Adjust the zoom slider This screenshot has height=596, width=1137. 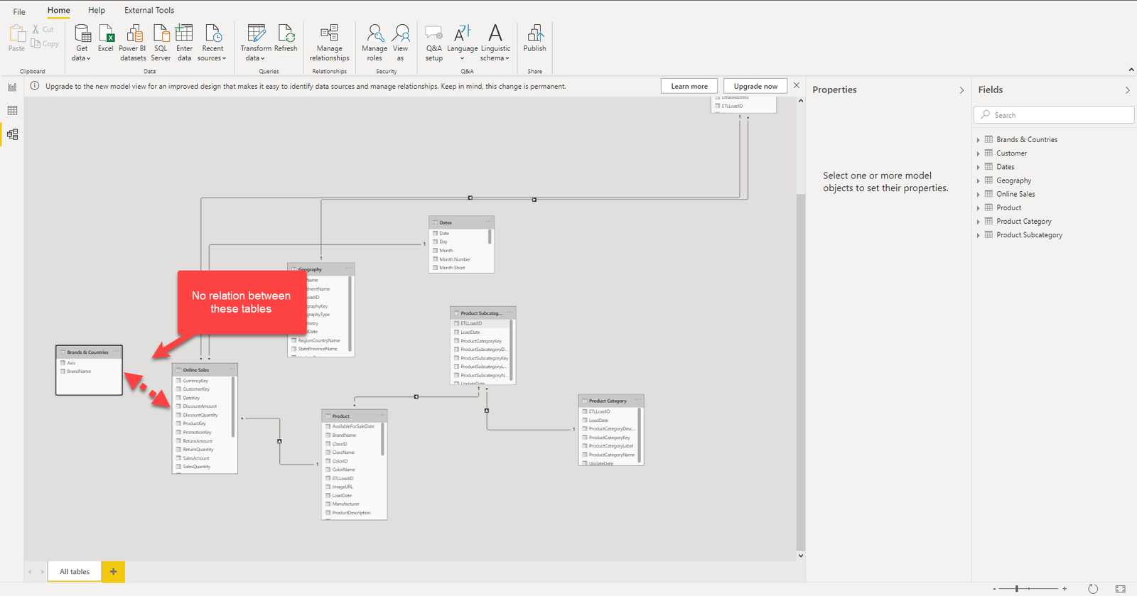(1017, 588)
